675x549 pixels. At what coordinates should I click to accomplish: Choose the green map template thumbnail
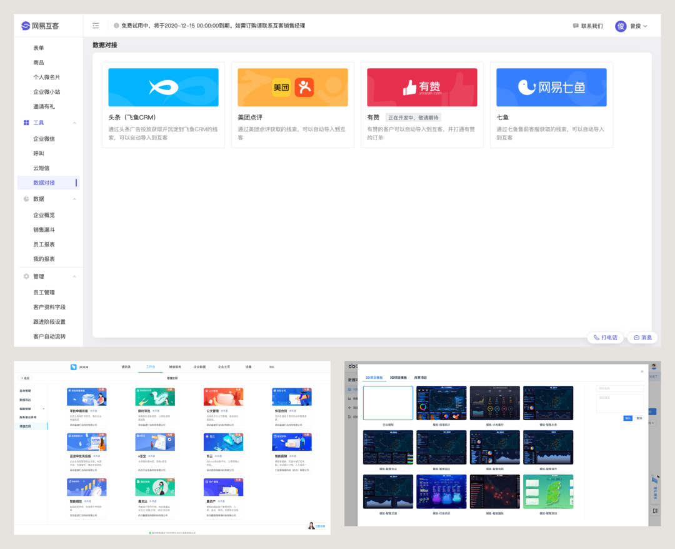pos(548,491)
